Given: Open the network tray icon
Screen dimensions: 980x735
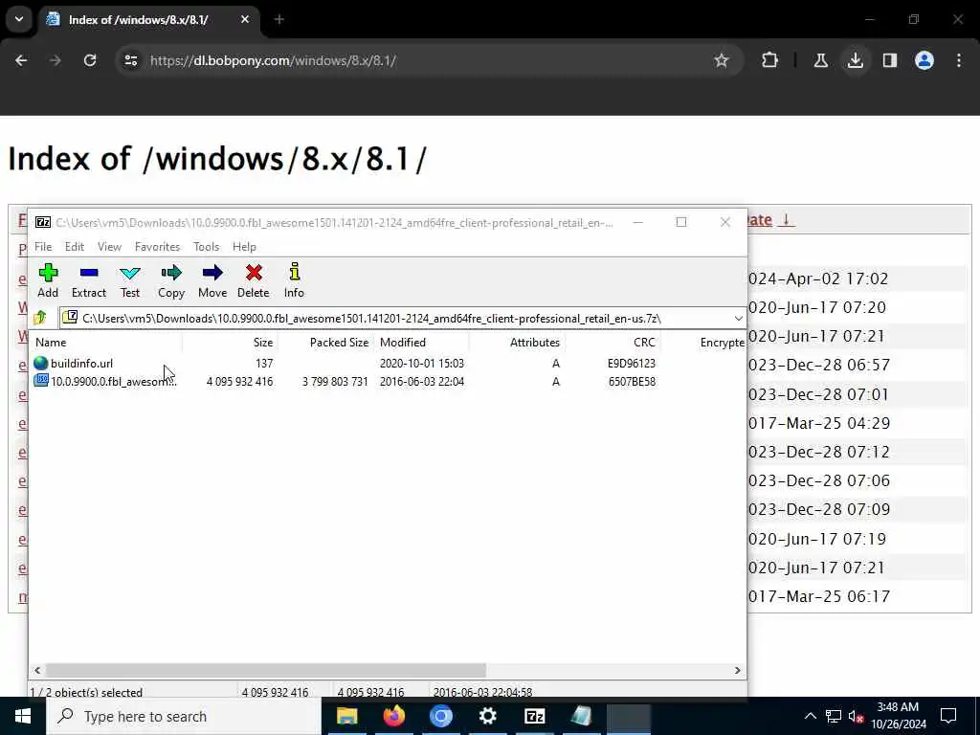Looking at the screenshot, I should (x=834, y=716).
